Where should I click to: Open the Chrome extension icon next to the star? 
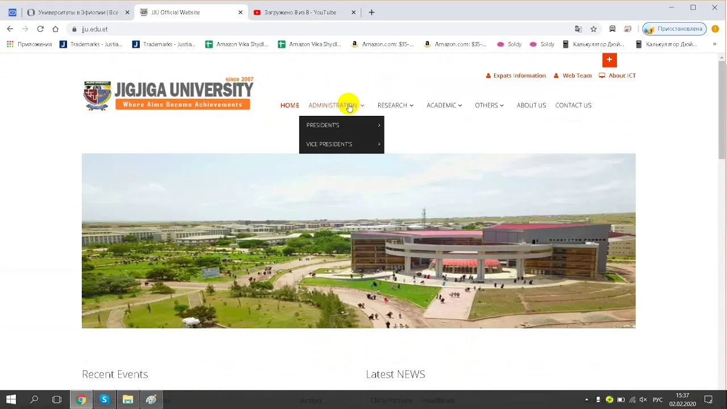(x=612, y=29)
